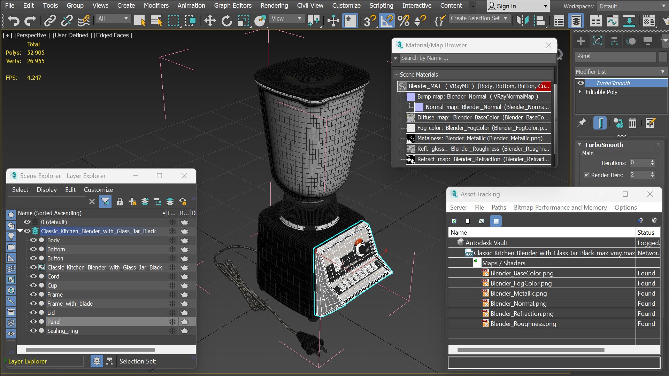Open the Create Selection Set dropdown

[479, 18]
